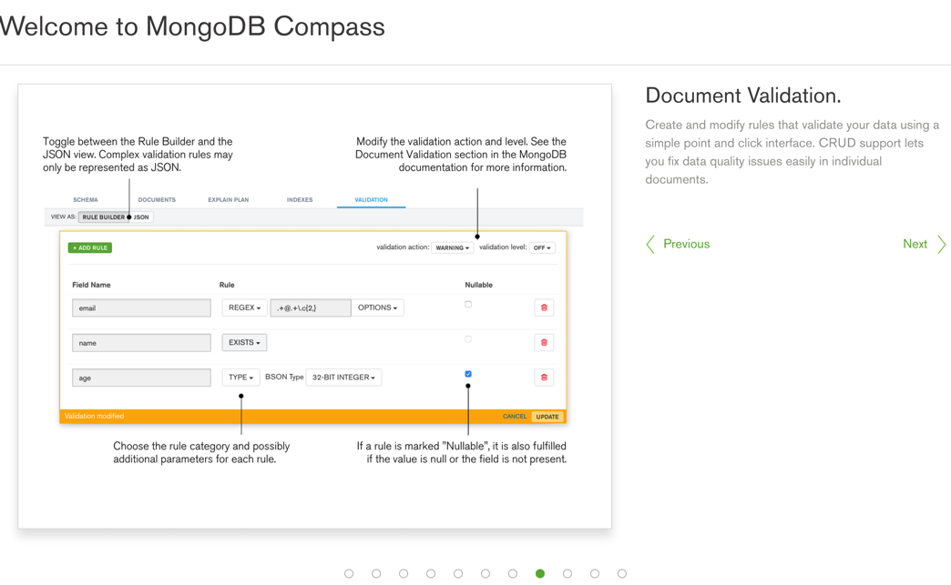Image resolution: width=951 pixels, height=585 pixels.
Task: Delete the name validation rule
Action: tap(544, 342)
